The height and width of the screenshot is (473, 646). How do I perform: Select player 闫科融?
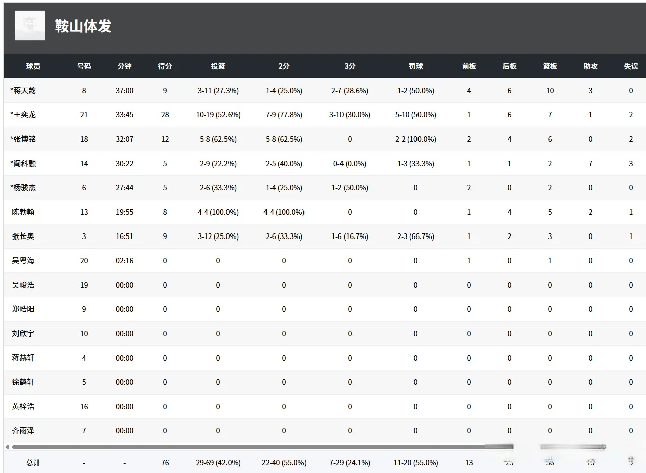(24, 164)
